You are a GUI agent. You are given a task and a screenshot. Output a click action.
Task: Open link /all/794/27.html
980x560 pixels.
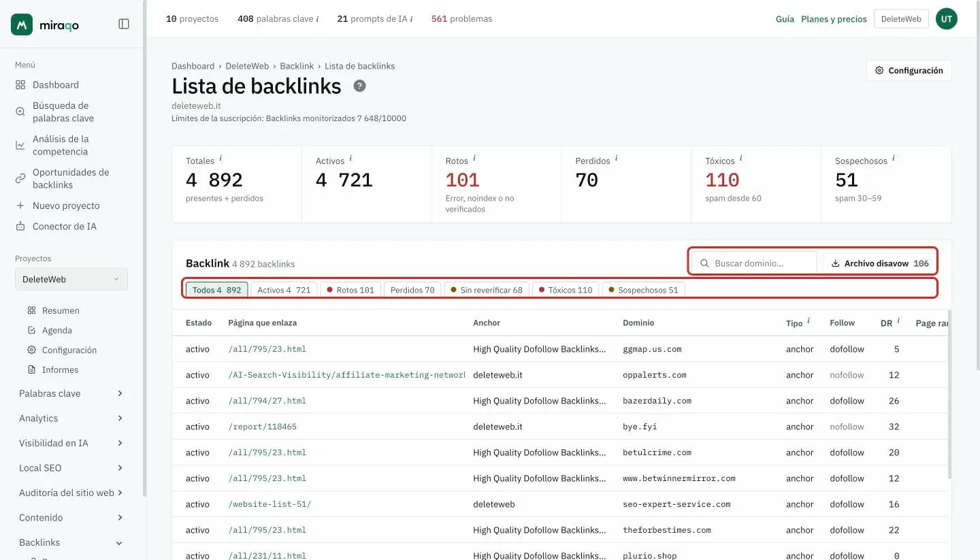(x=267, y=401)
